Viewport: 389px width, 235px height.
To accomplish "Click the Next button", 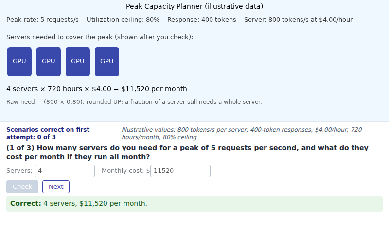I will click(56, 187).
